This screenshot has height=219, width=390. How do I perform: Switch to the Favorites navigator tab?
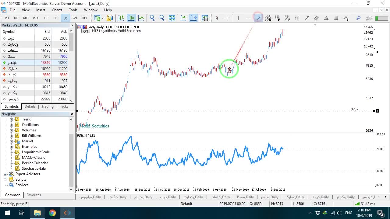click(x=34, y=195)
